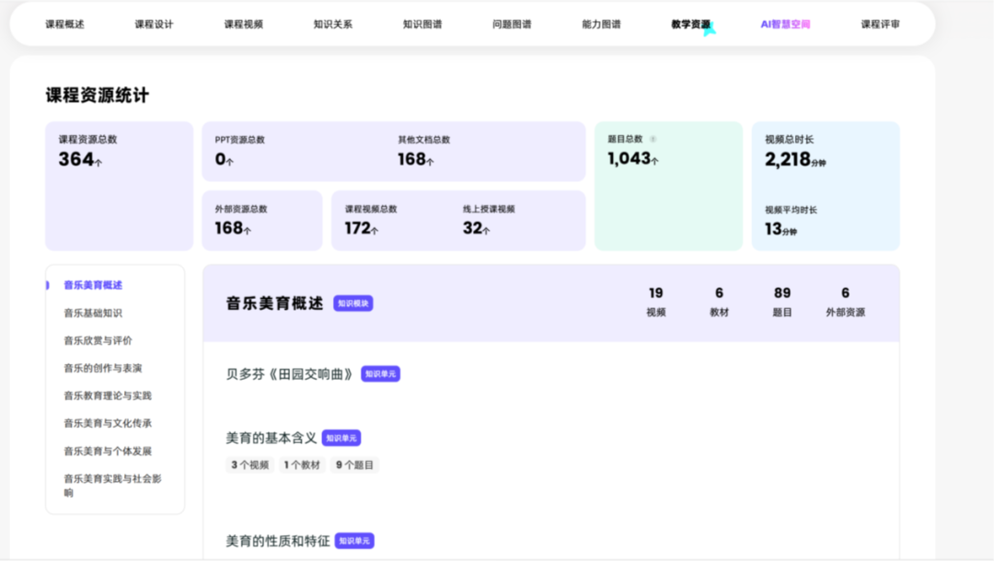Select 音乐基础知识 in the sidebar

[93, 313]
